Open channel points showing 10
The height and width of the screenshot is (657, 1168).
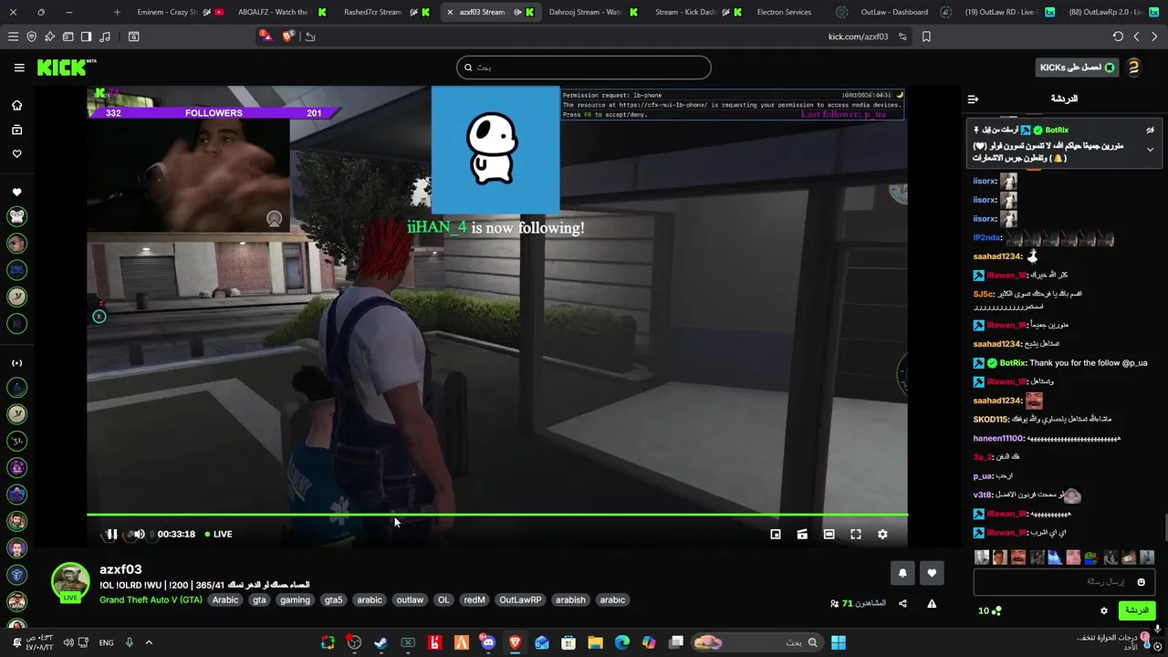coord(989,610)
